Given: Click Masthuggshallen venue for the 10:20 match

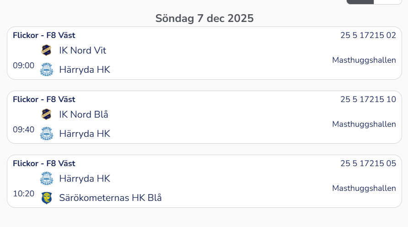Looking at the screenshot, I should click(364, 188).
